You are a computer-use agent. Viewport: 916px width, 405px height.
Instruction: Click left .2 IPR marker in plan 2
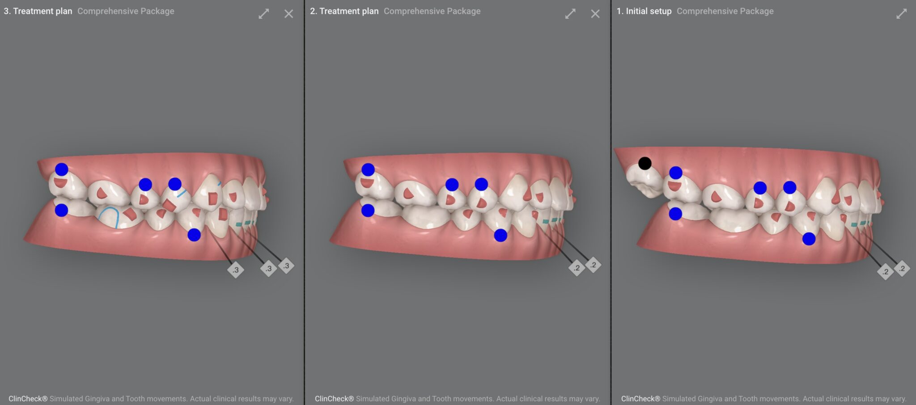577,268
